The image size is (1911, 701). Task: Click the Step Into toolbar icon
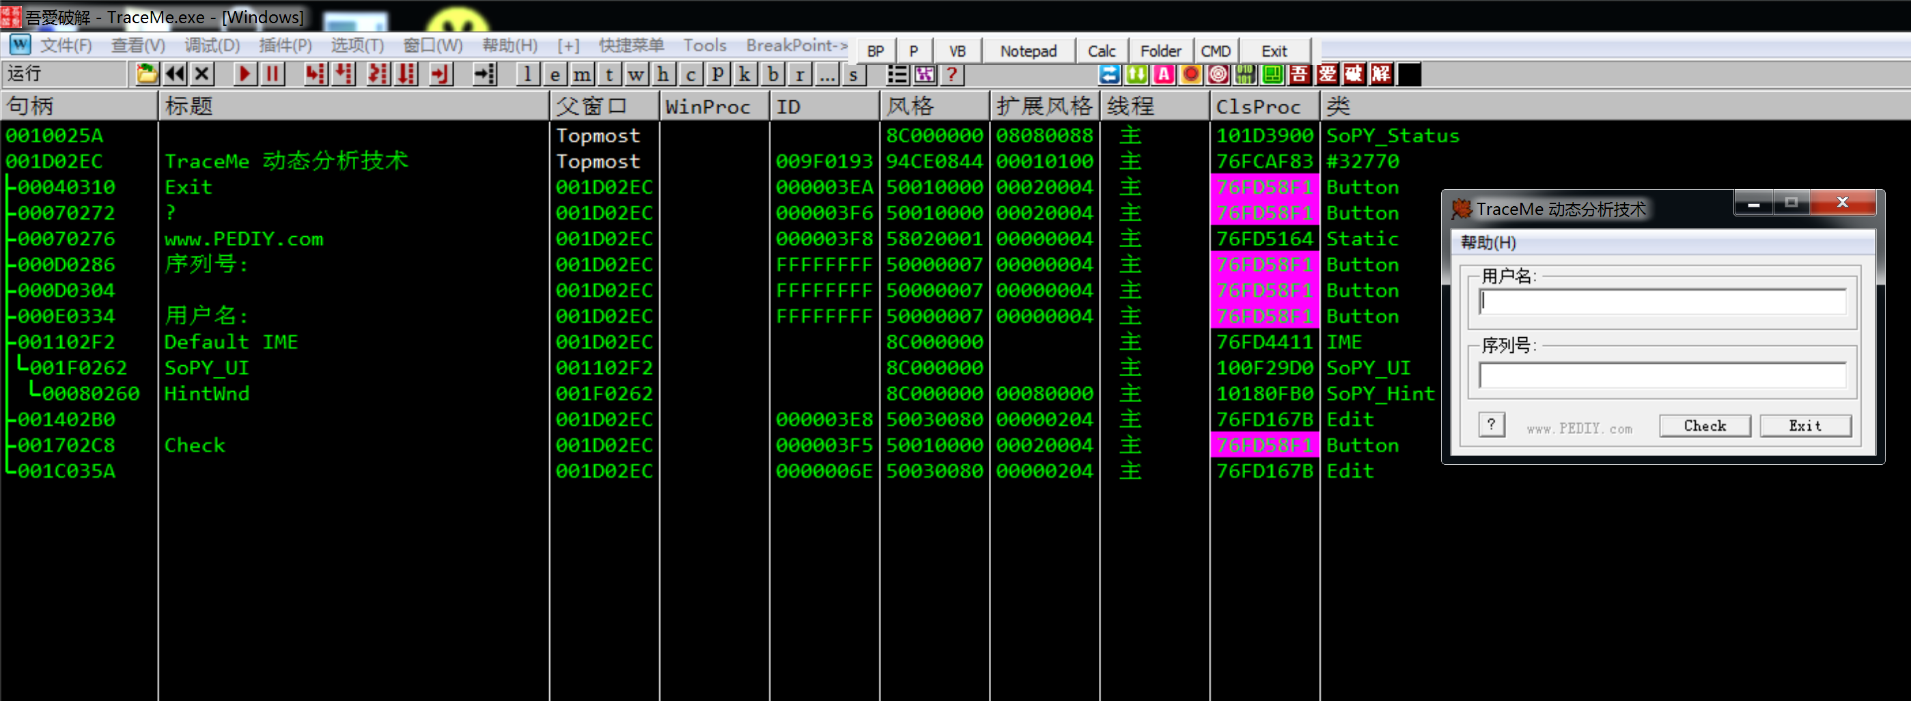[x=315, y=74]
